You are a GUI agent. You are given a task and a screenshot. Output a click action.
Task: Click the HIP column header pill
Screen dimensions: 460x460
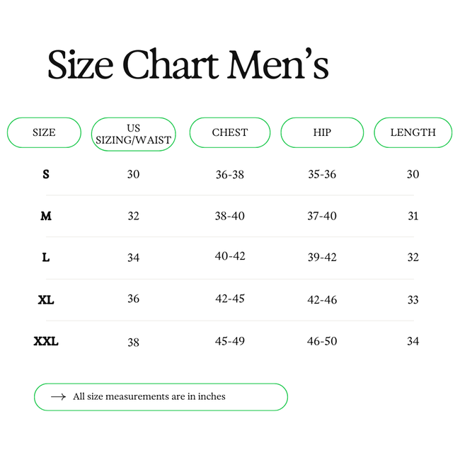[322, 132]
